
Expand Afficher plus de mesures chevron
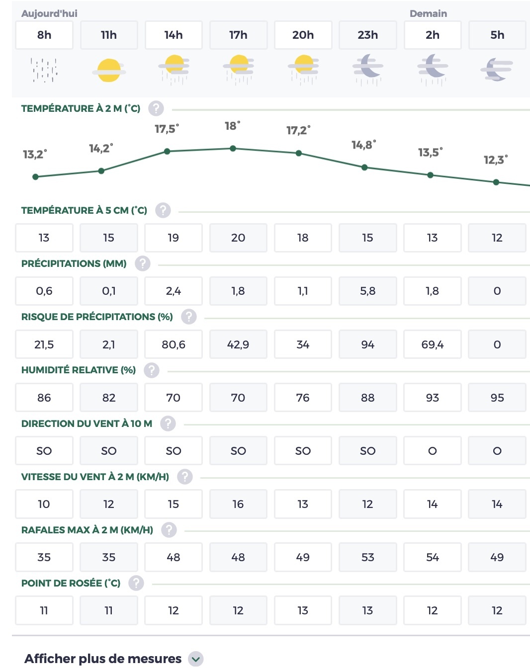pyautogui.click(x=196, y=659)
